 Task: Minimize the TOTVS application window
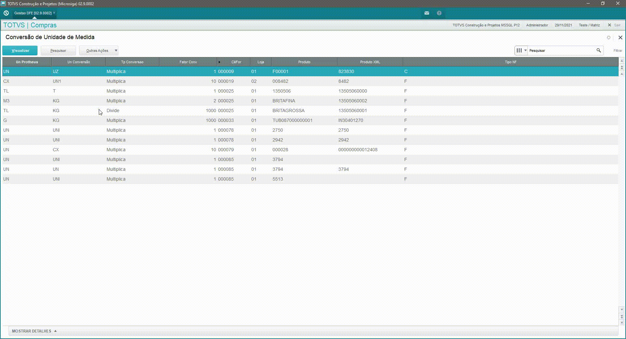pos(588,4)
